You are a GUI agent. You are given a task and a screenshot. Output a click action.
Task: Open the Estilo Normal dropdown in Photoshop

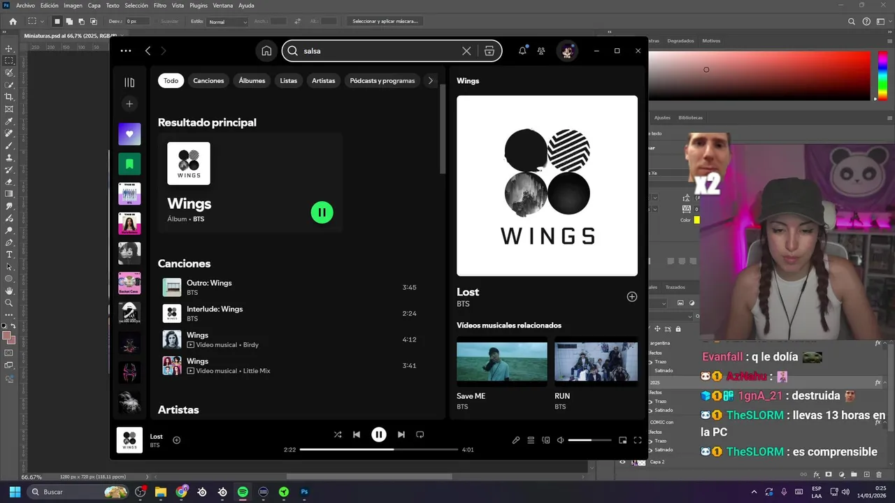(227, 22)
